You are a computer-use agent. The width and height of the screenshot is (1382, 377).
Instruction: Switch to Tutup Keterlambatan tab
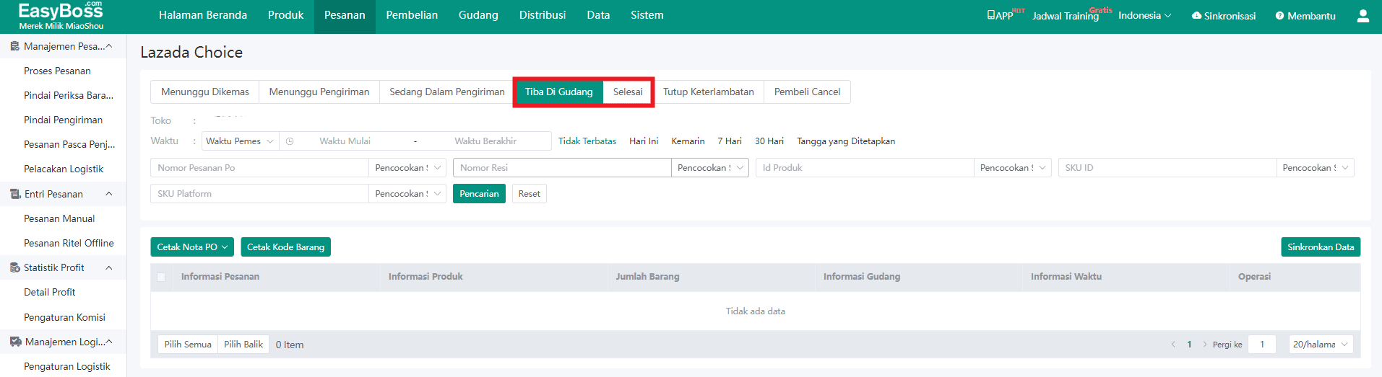coord(708,92)
